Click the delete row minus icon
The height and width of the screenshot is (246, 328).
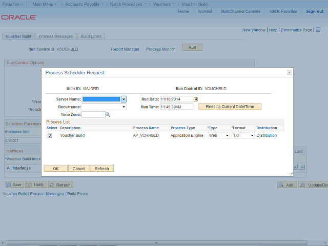tap(302, 168)
